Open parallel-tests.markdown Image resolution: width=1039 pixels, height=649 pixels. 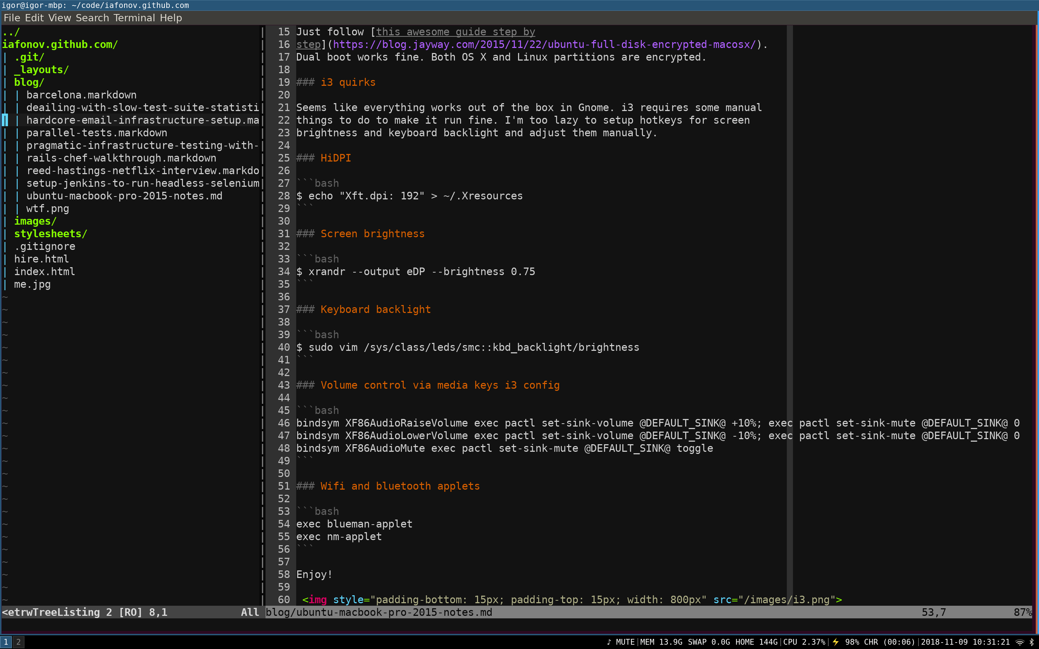click(x=97, y=133)
